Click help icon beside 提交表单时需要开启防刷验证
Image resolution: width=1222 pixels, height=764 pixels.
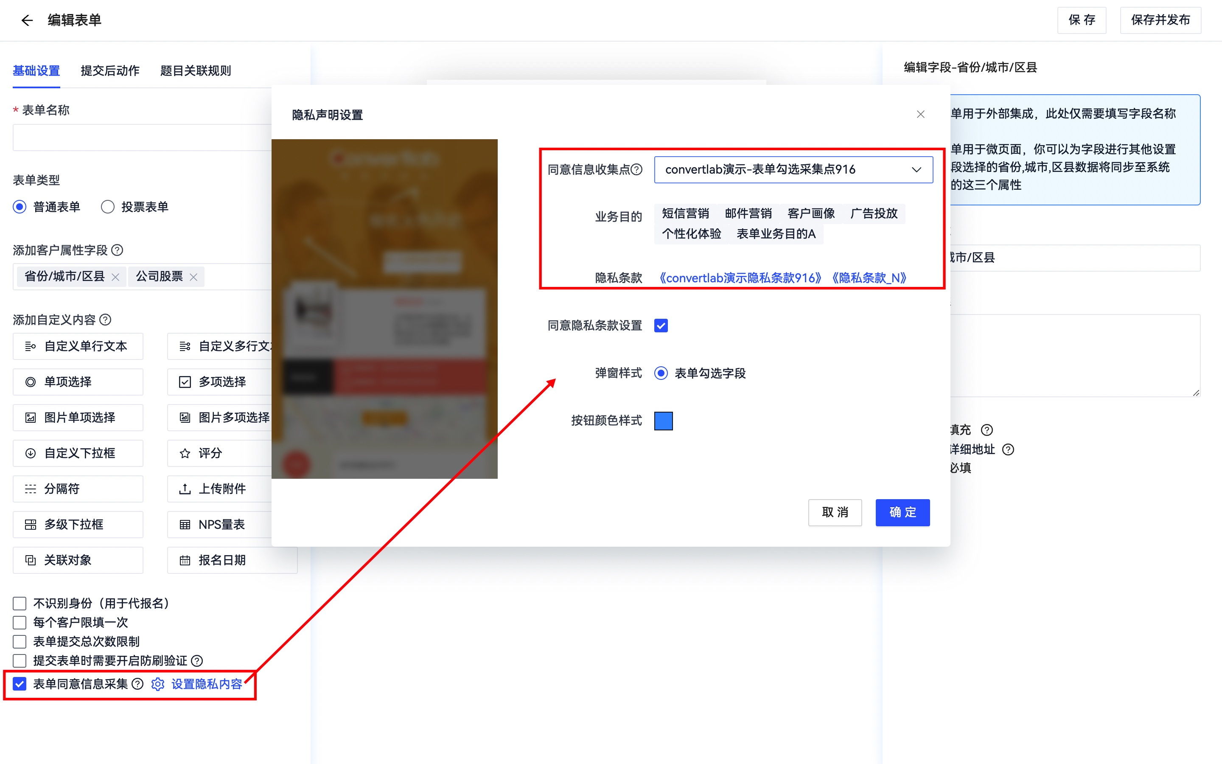click(197, 661)
